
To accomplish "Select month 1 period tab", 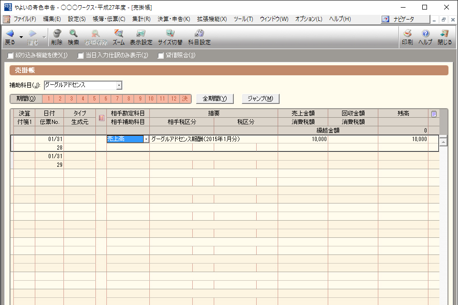I will pos(48,99).
